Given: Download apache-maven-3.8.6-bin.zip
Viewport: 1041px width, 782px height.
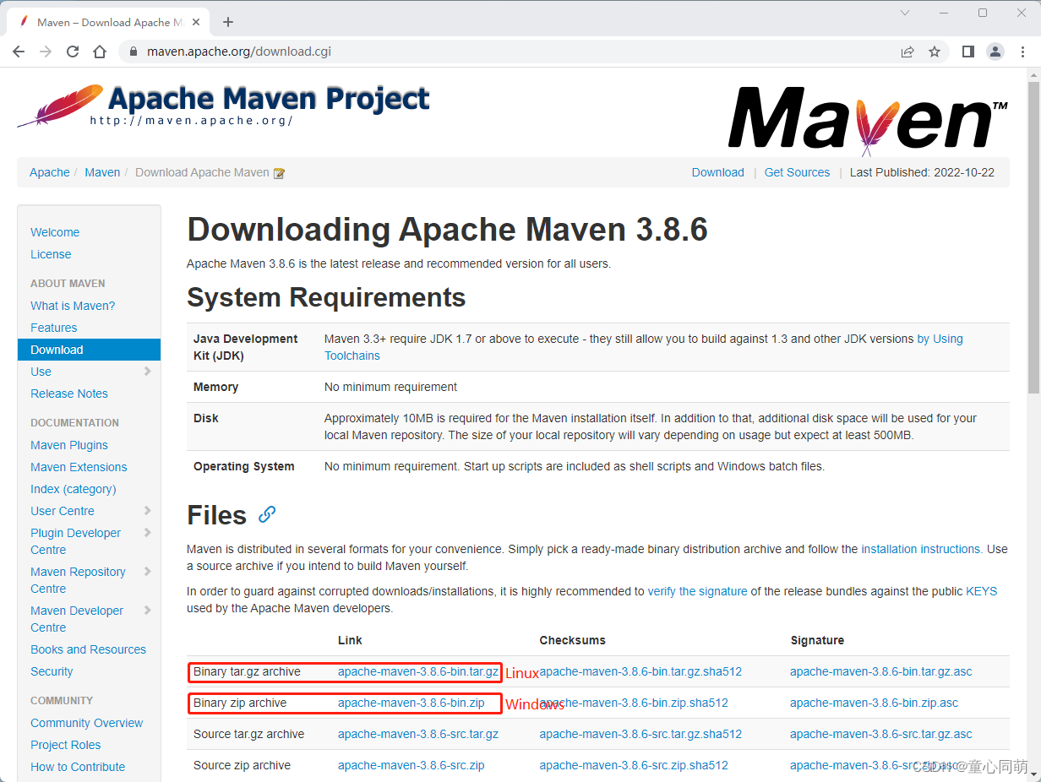Looking at the screenshot, I should 411,703.
